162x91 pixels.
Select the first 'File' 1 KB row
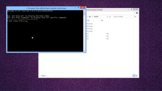point(97,34)
